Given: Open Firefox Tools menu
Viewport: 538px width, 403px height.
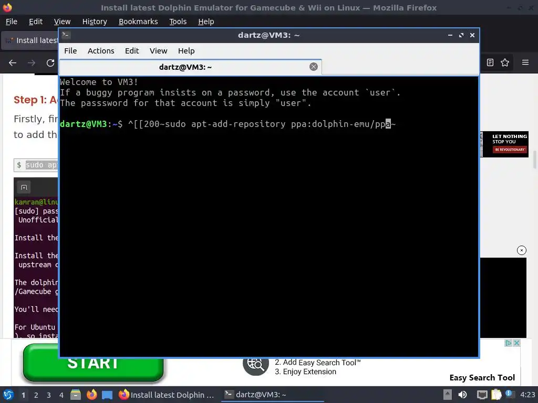Looking at the screenshot, I should pyautogui.click(x=178, y=22).
